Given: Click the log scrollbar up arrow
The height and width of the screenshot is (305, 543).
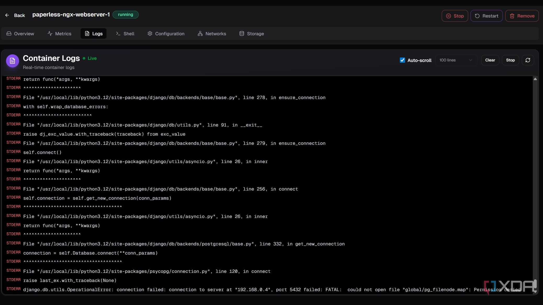Looking at the screenshot, I should point(535,79).
